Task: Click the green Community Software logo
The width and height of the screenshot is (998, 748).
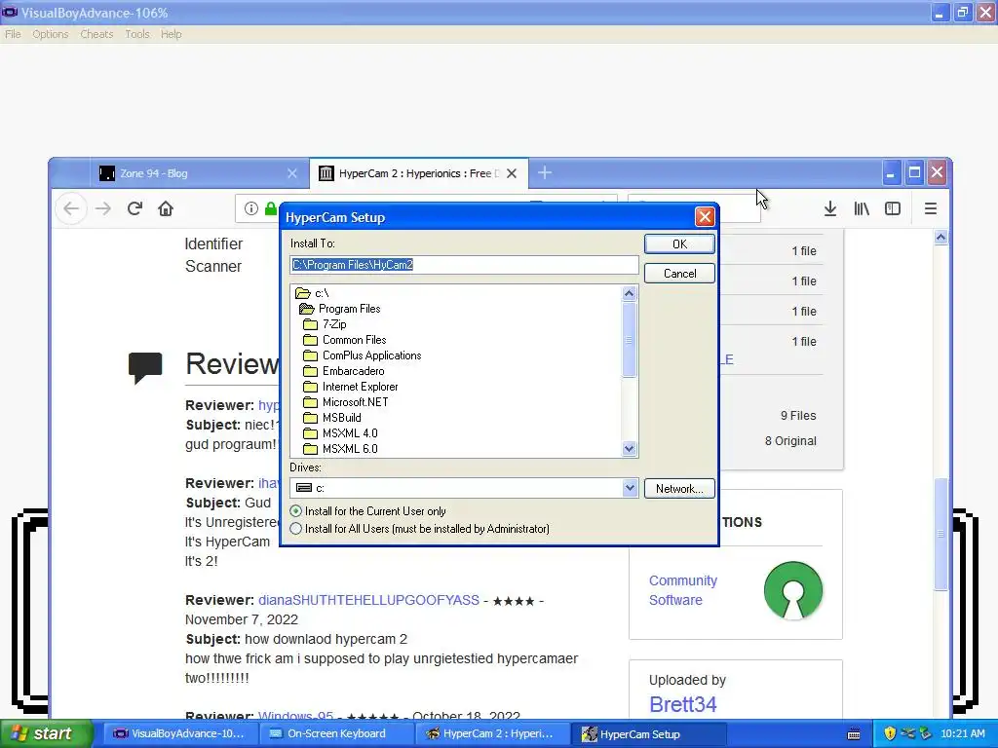Action: [x=793, y=590]
